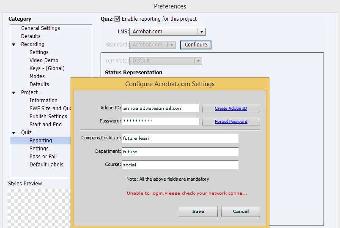Toggle Enable reporting for this project checkbox

117,19
